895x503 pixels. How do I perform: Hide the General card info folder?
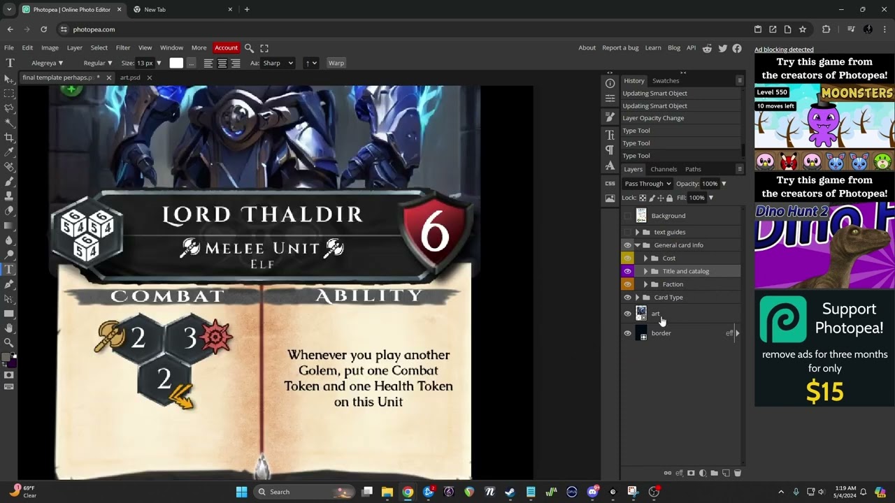click(627, 245)
